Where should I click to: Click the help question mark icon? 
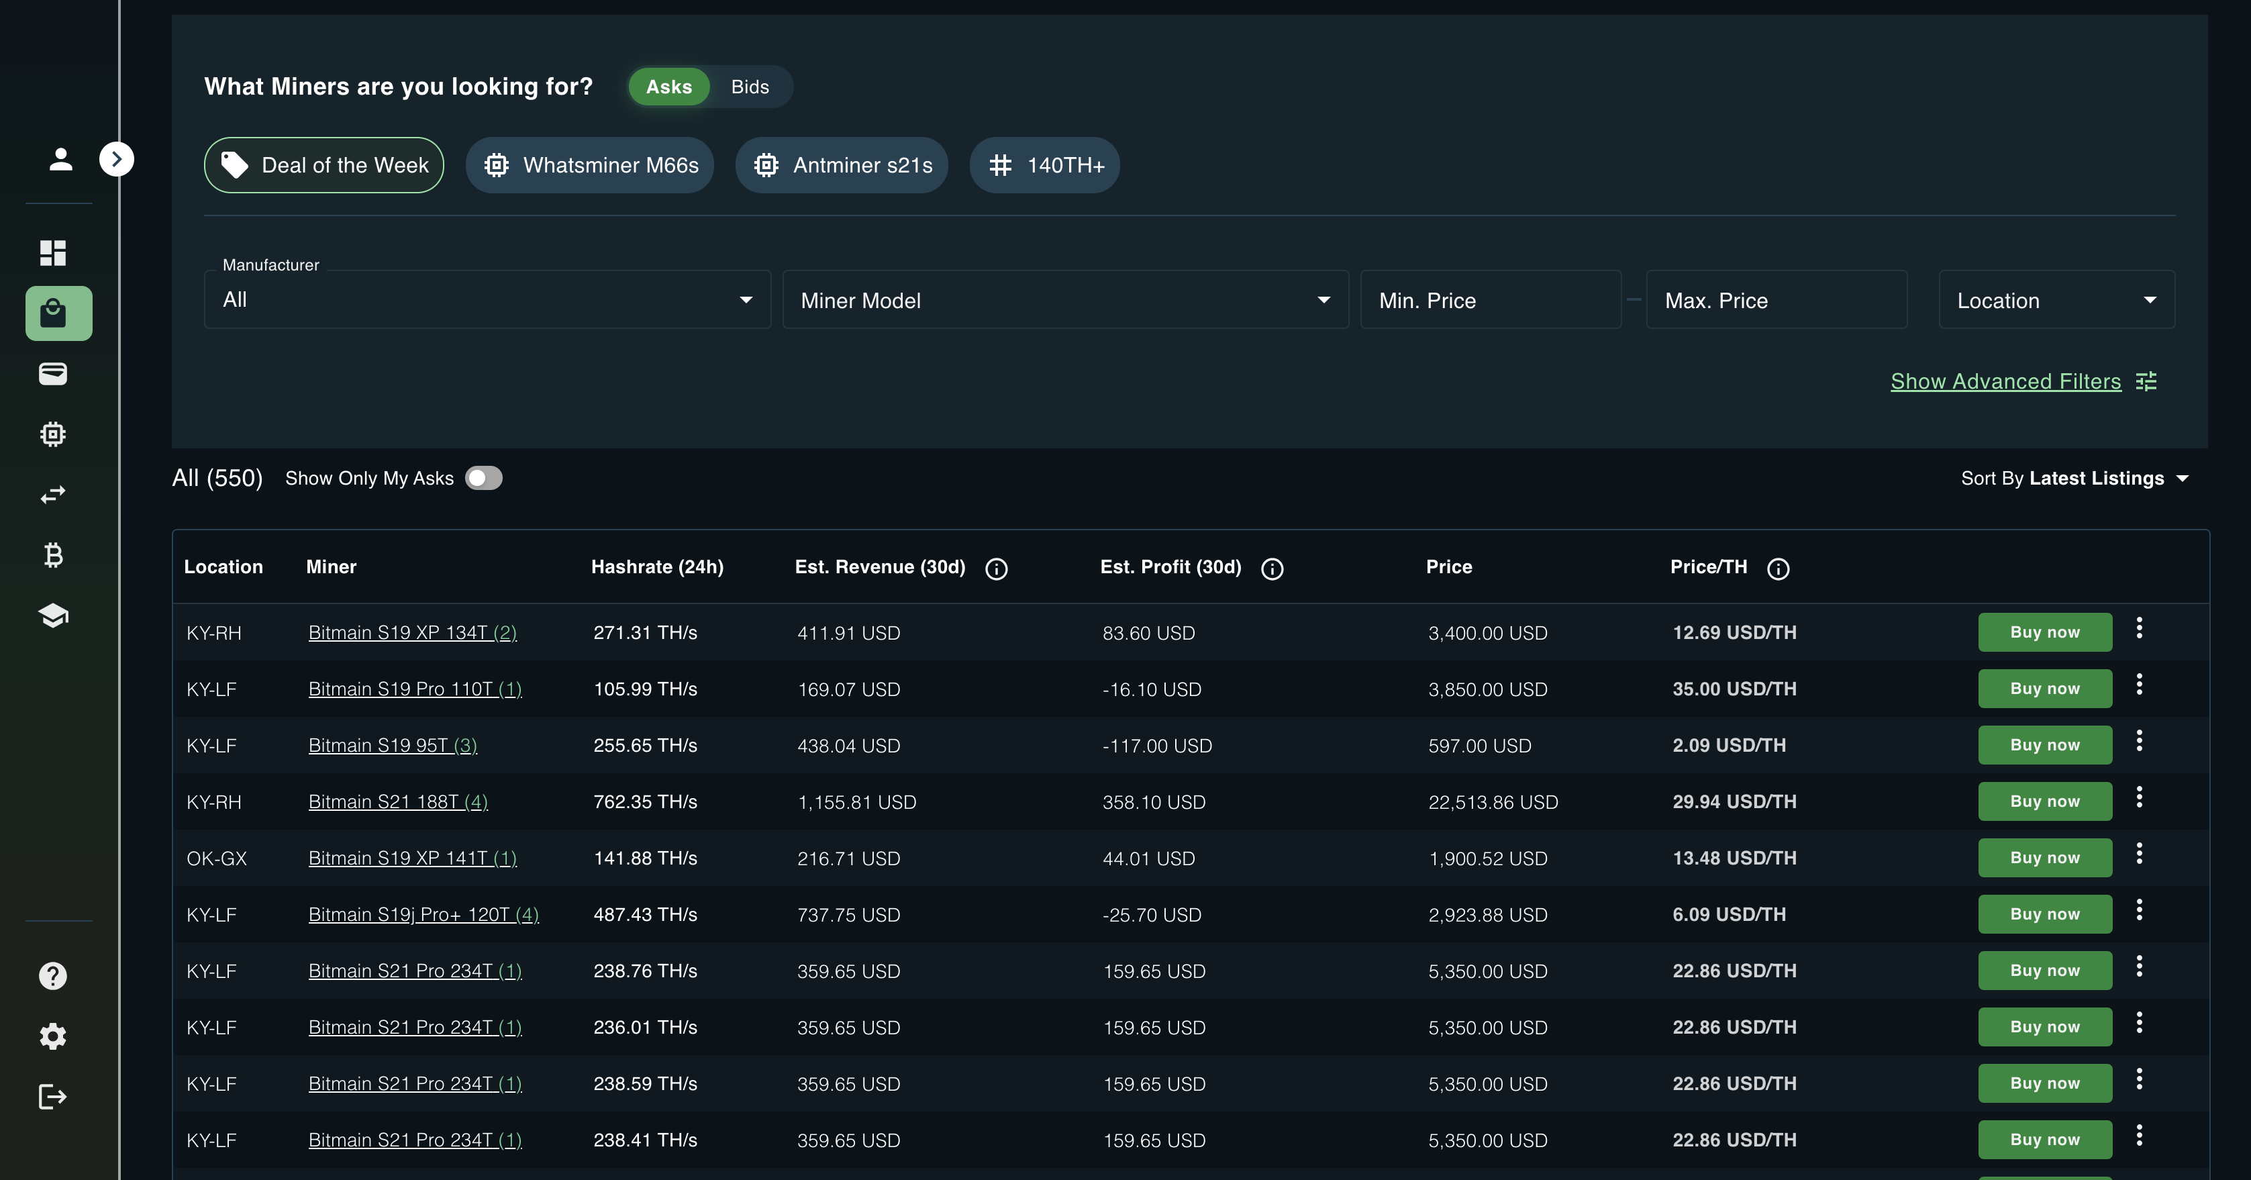[53, 975]
